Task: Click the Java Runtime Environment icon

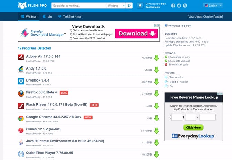Action: click(x=21, y=142)
